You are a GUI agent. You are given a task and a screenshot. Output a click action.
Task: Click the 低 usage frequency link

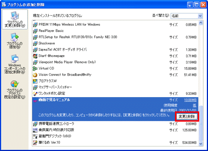click(194, 105)
